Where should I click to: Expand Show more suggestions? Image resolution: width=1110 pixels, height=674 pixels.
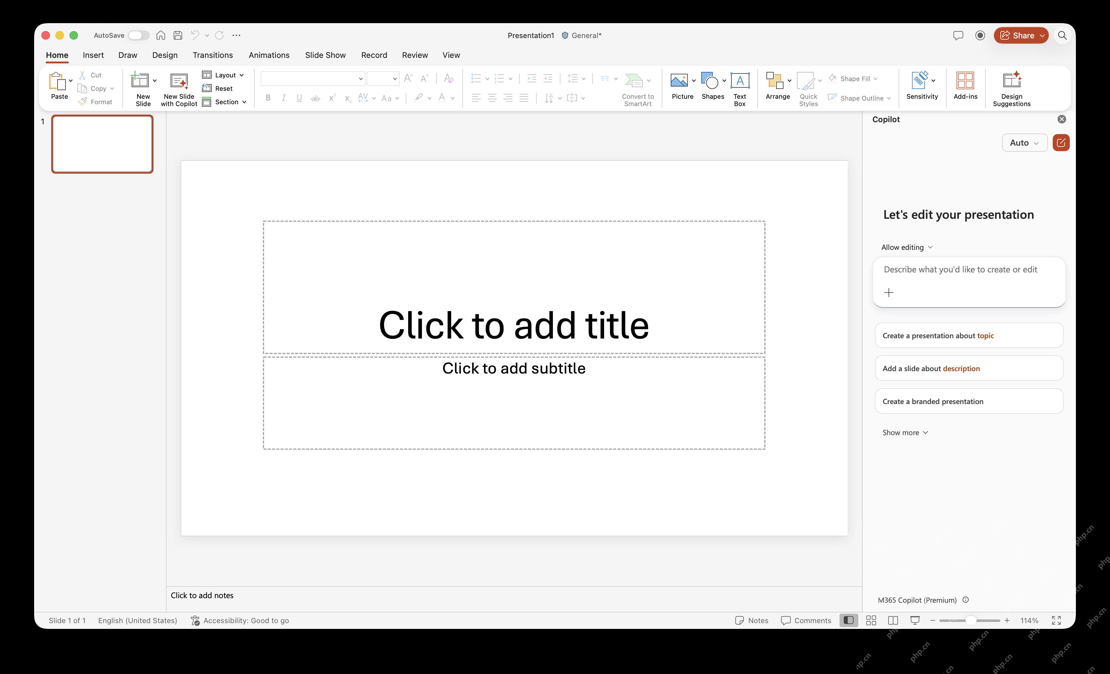(x=905, y=432)
